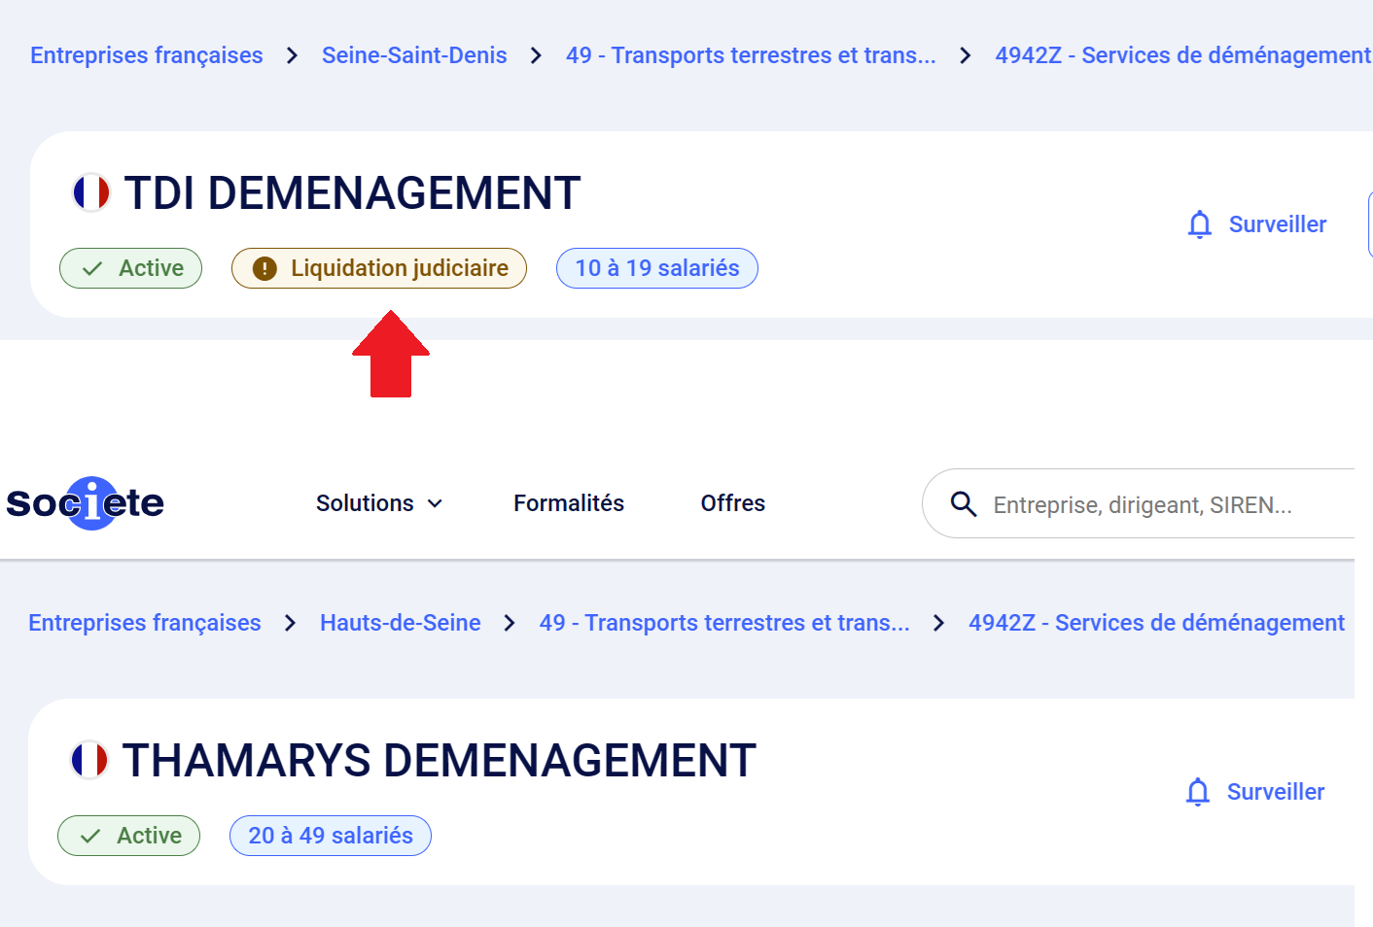Screen dimensions: 1373x927
Task: Open the Seine-Saint-Denis breadcrumb link
Action: pos(414,55)
